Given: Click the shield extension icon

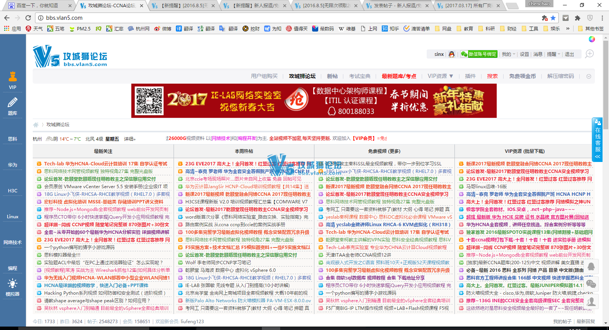Looking at the screenshot, I should (x=590, y=18).
